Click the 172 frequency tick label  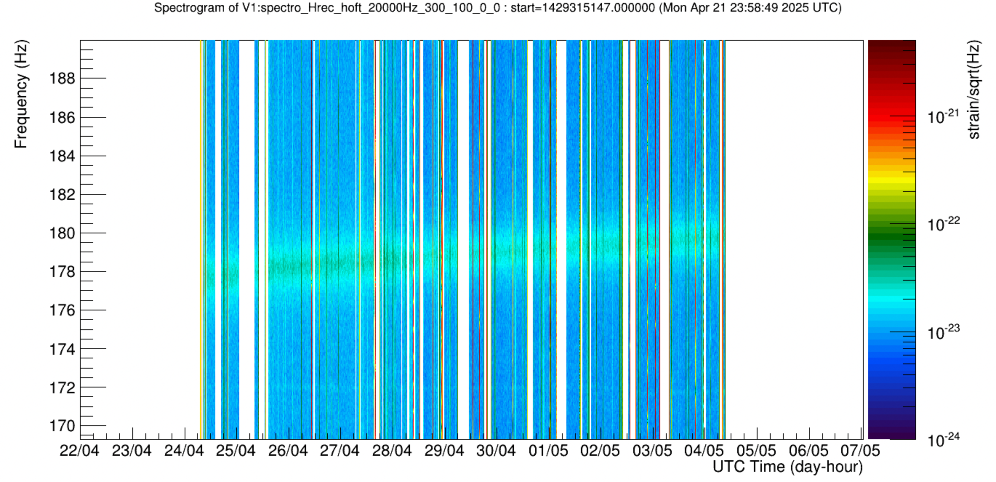pyautogui.click(x=62, y=388)
